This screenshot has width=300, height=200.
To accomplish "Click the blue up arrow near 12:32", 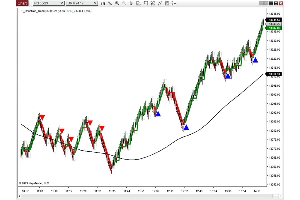I will click(x=186, y=127).
